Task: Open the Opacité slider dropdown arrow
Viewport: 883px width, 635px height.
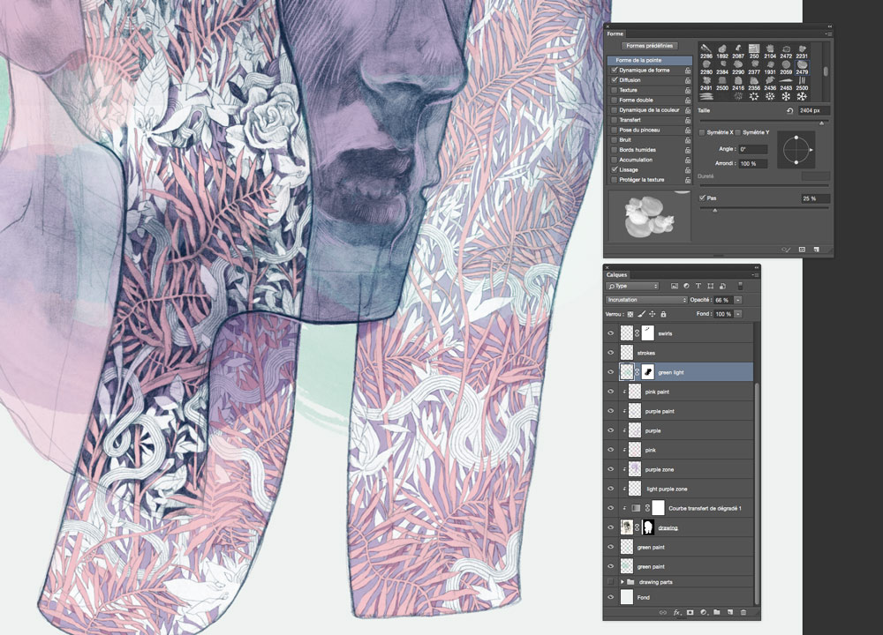Action: (x=737, y=301)
